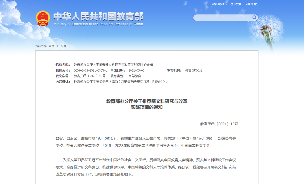Go to 首页 in breadcrumb
The width and height of the screenshot is (304, 184).
pos(52,46)
